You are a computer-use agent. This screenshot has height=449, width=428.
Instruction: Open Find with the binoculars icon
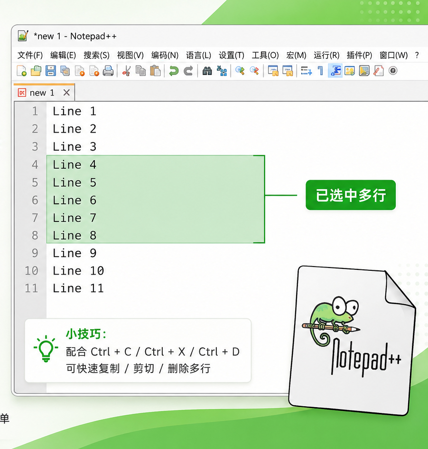click(x=207, y=71)
